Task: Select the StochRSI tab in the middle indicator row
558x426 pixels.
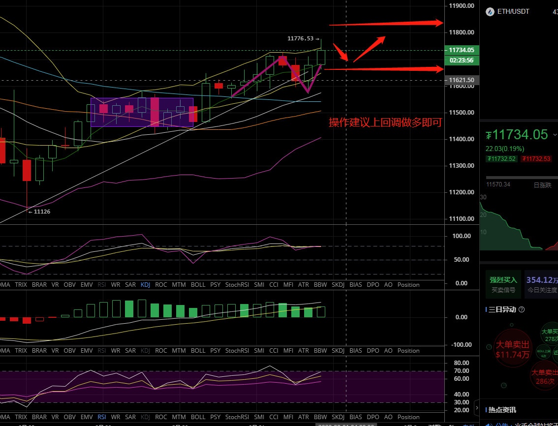Action: pyautogui.click(x=237, y=351)
